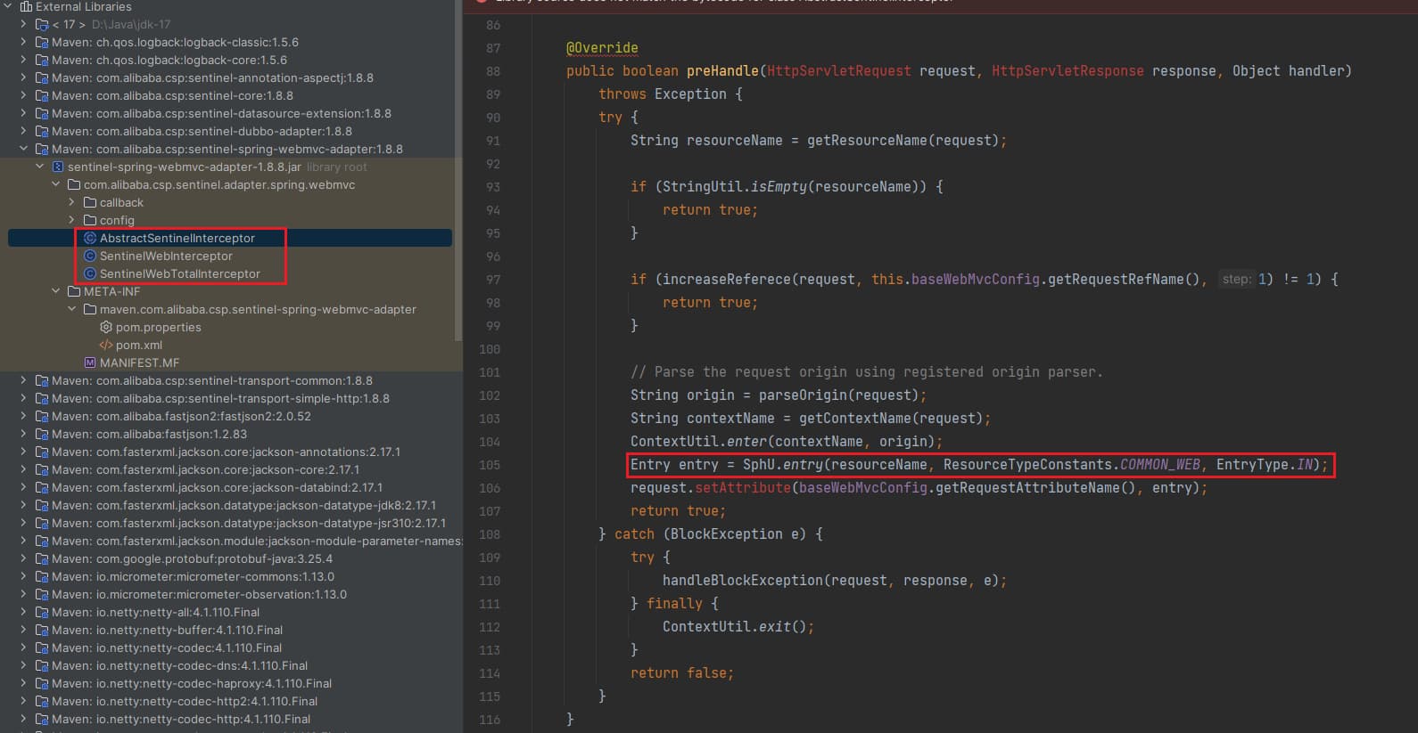Click library icon of jackson-databind:2.17.1
Viewport: 1418px width, 733px height.
coord(42,487)
